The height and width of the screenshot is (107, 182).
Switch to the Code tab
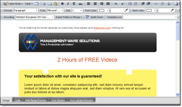coord(18,100)
